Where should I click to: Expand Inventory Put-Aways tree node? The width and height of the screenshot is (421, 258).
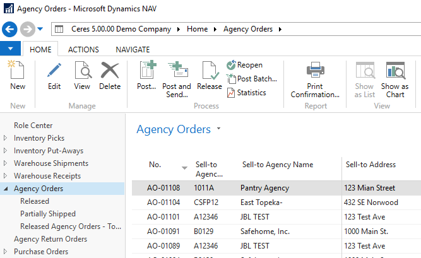6,151
